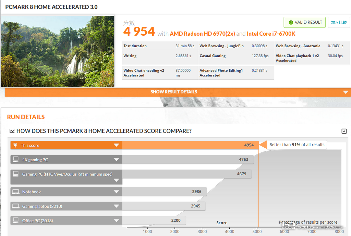Click the 加入比較 compare button

click(x=339, y=22)
